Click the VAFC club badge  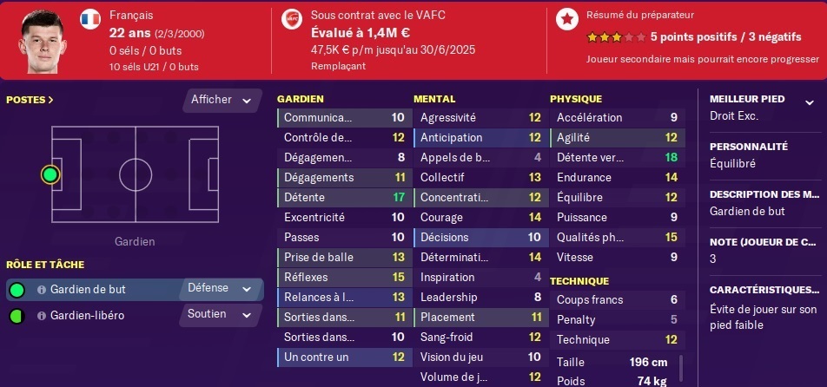pos(292,19)
